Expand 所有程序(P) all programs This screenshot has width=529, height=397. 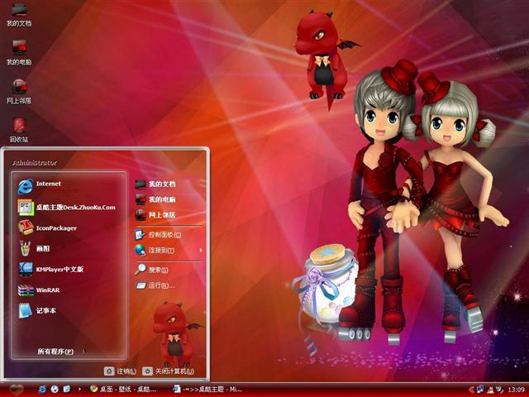pos(60,352)
